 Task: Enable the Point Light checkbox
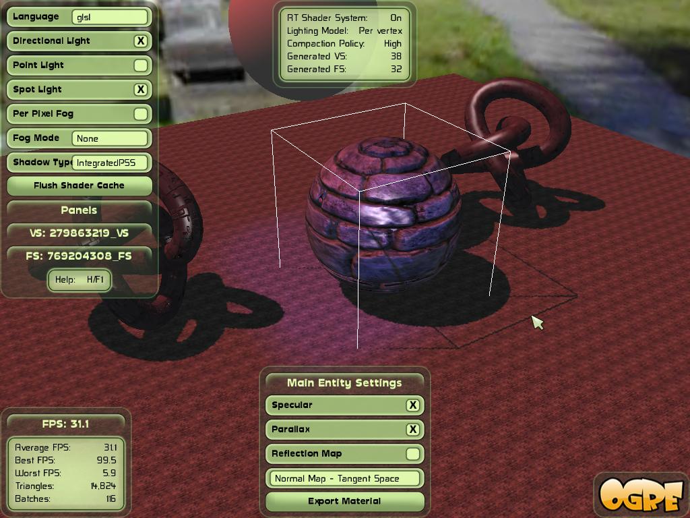pos(140,65)
